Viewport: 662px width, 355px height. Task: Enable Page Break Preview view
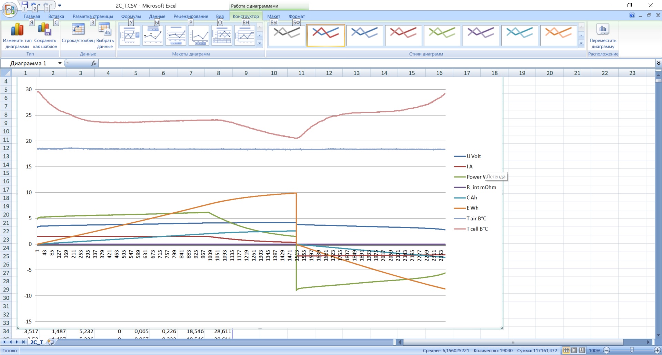point(582,351)
